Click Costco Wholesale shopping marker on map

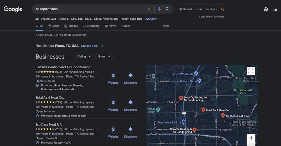(x=196, y=73)
